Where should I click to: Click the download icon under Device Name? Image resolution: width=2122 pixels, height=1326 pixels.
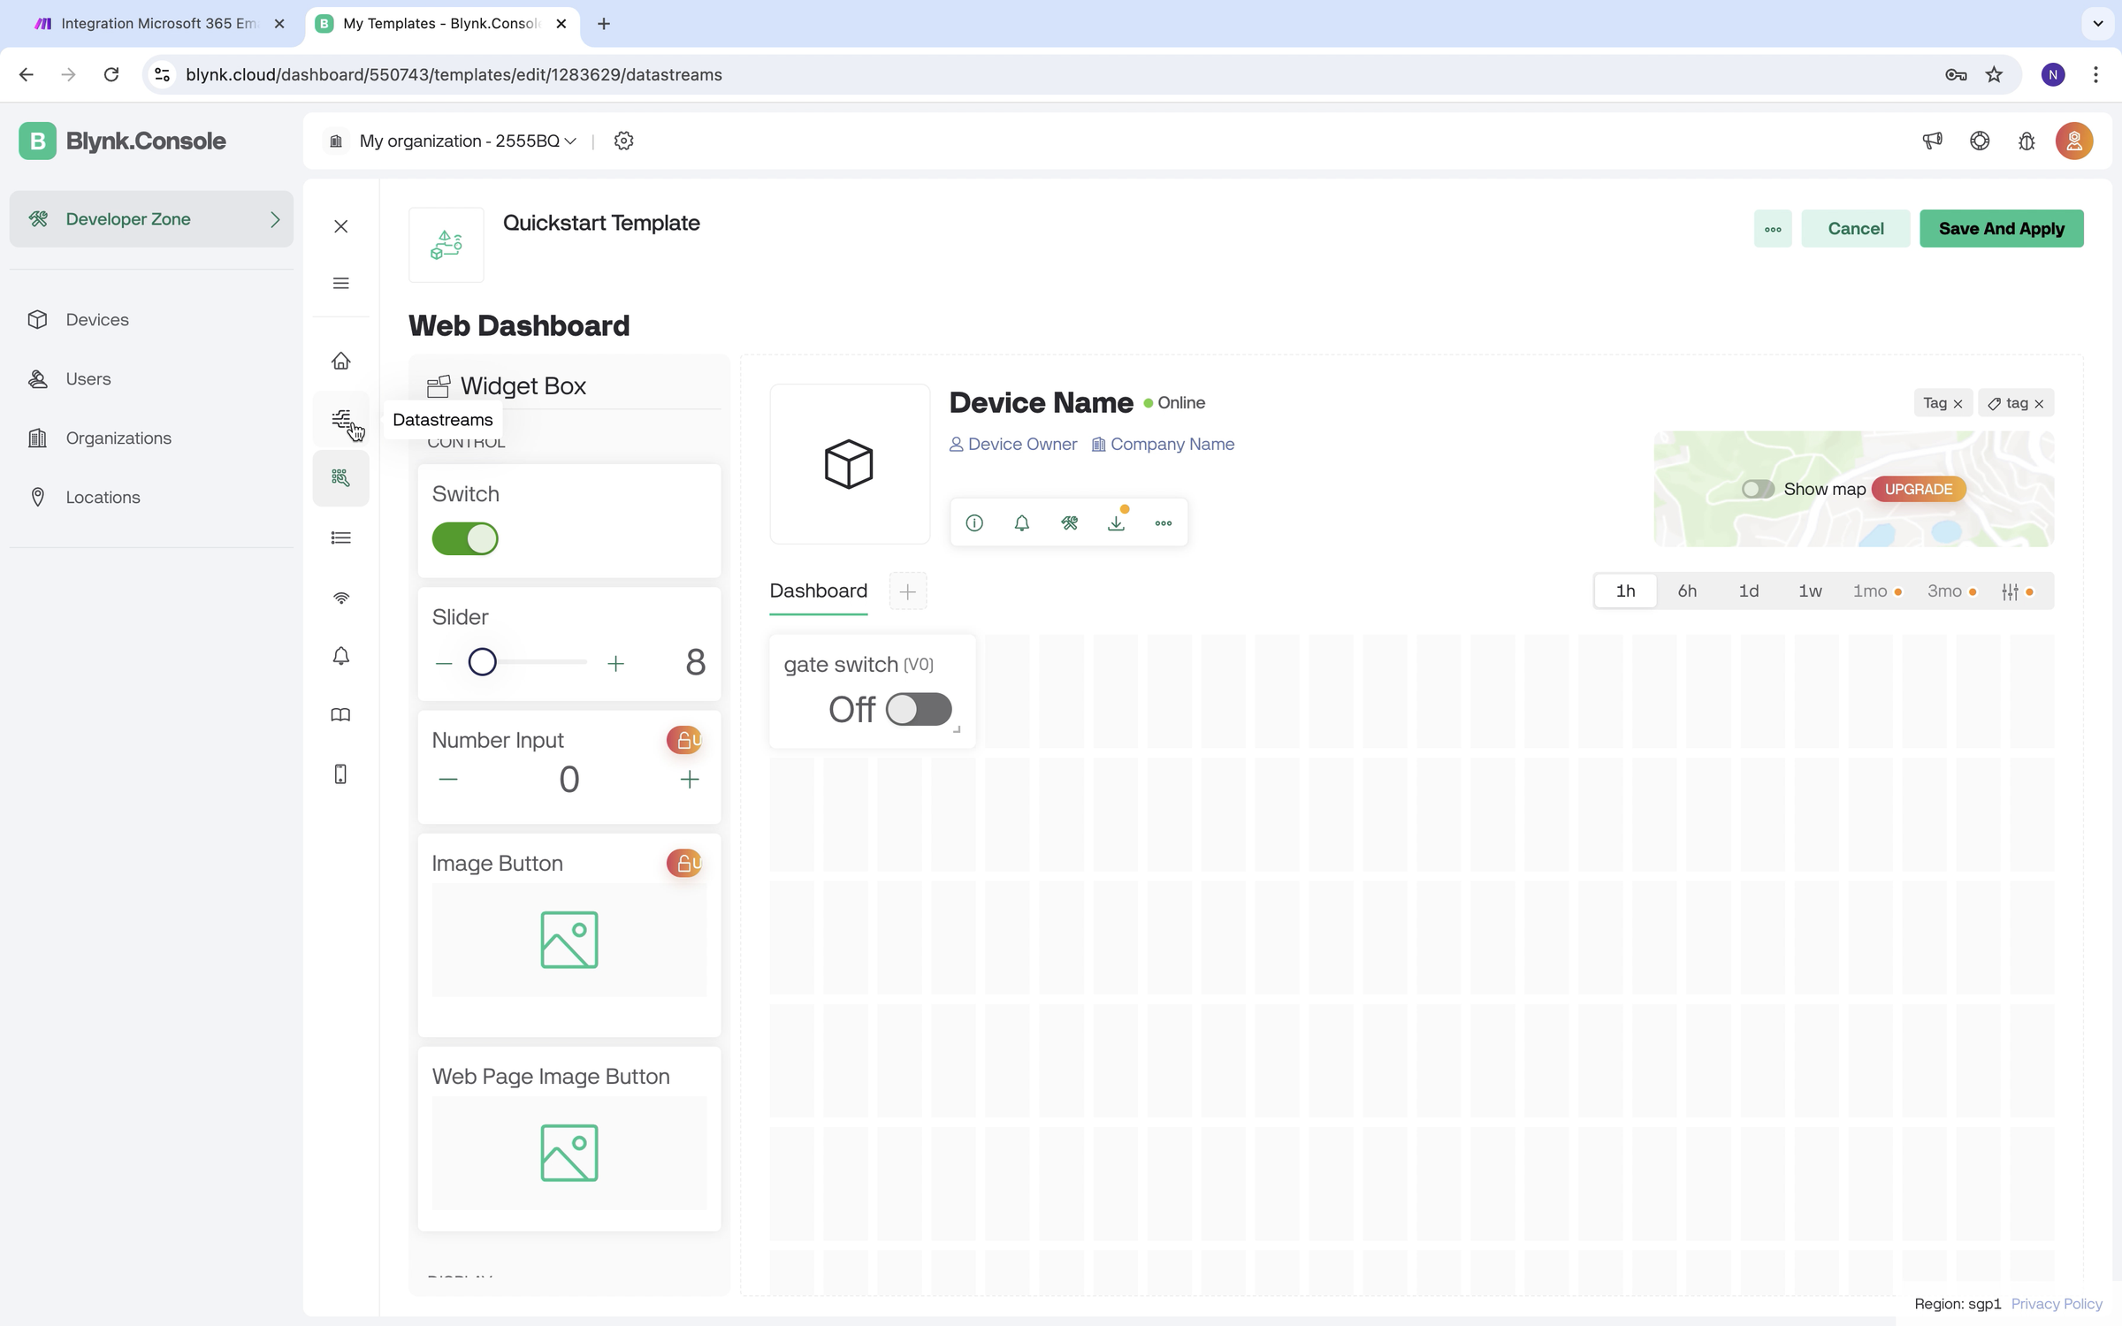[1116, 522]
